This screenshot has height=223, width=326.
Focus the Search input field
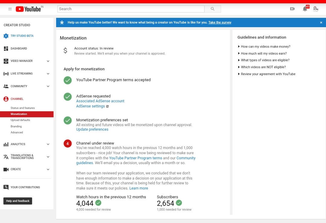click(131, 9)
